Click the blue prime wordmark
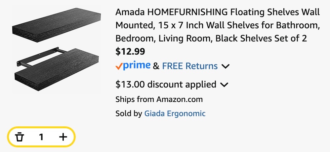The width and height of the screenshot is (330, 152). tap(137, 66)
